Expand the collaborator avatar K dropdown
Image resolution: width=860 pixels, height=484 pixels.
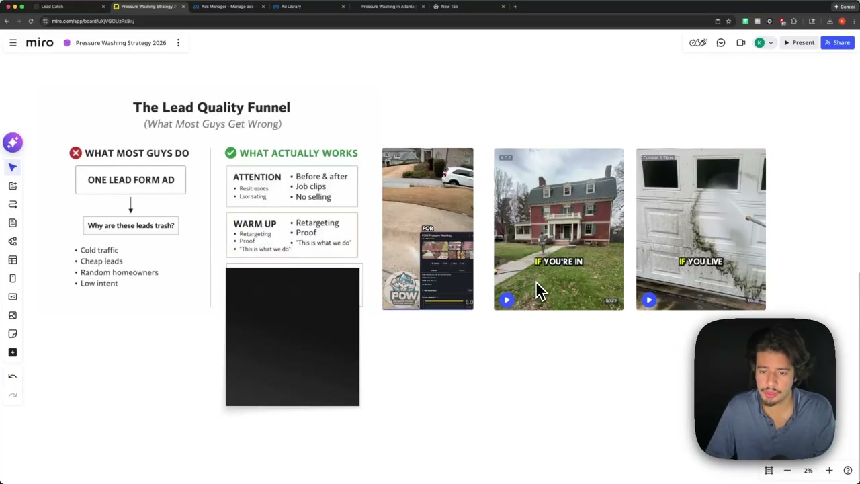[x=771, y=43]
